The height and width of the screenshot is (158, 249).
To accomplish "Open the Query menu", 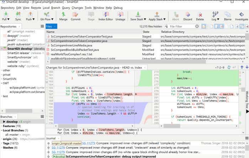I will [x=66, y=8].
